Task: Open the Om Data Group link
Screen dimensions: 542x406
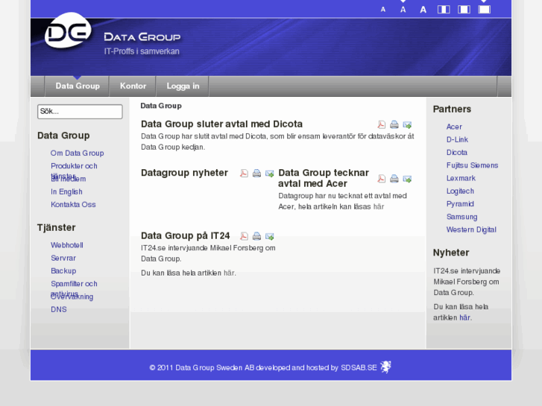Action: click(77, 153)
